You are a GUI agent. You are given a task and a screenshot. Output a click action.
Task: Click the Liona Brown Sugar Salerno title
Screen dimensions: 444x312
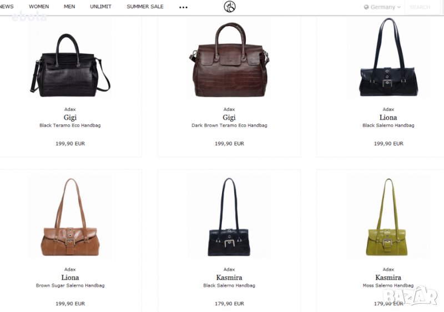point(70,278)
